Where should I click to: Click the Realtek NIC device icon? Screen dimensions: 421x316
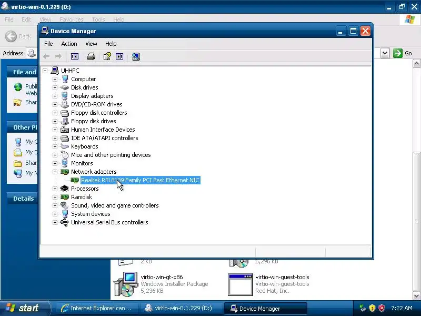point(75,180)
